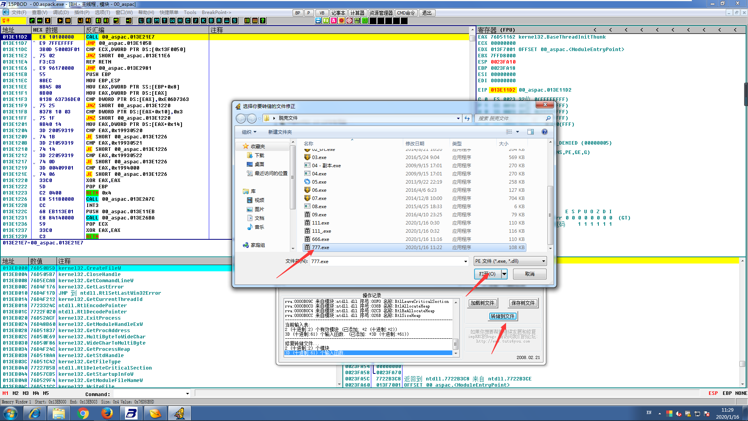Open Breakpoints window (B icon)

(x=211, y=21)
